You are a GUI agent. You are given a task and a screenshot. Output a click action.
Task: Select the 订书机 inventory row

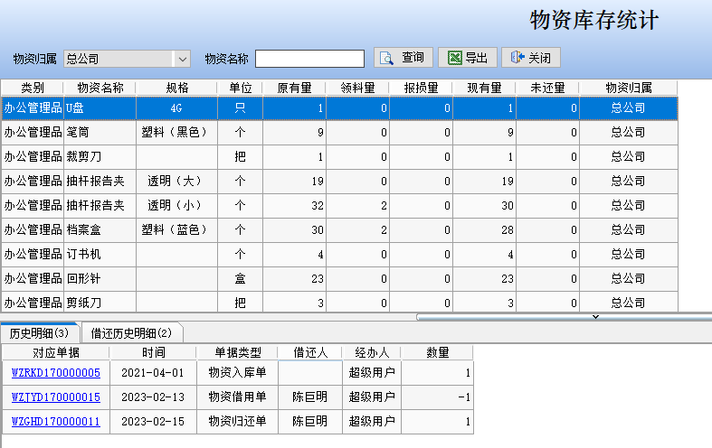(x=100, y=255)
